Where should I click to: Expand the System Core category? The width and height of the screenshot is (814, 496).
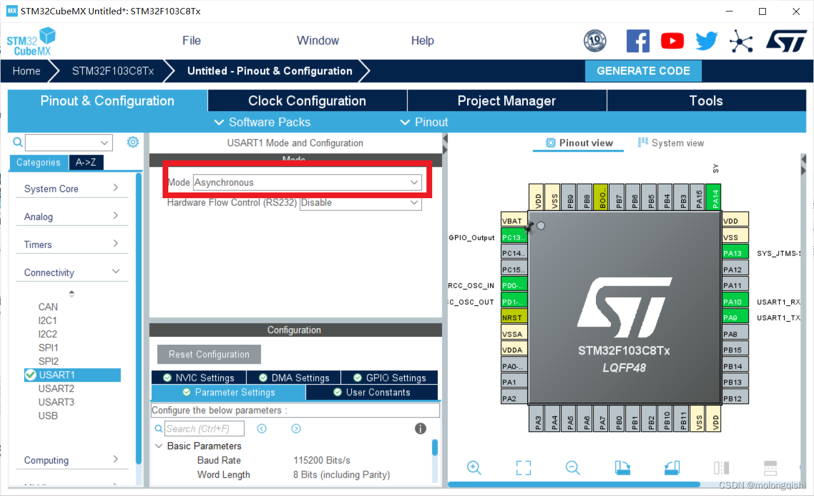click(72, 188)
